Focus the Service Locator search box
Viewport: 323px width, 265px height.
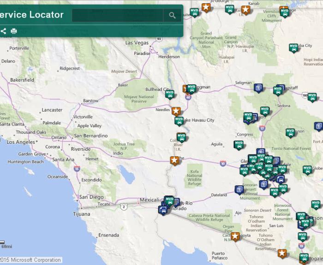tap(118, 15)
